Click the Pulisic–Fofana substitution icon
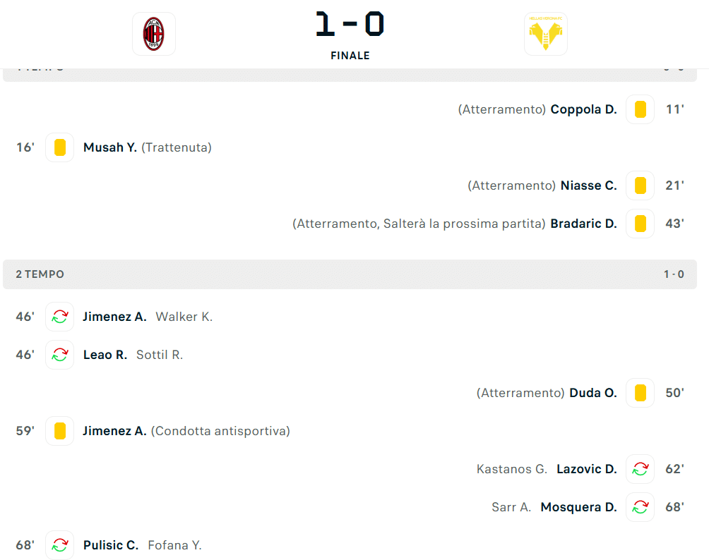The image size is (709, 560). coord(60,545)
